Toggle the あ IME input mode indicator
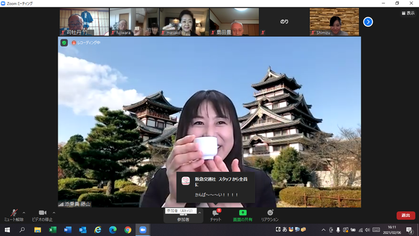 click(x=285, y=229)
